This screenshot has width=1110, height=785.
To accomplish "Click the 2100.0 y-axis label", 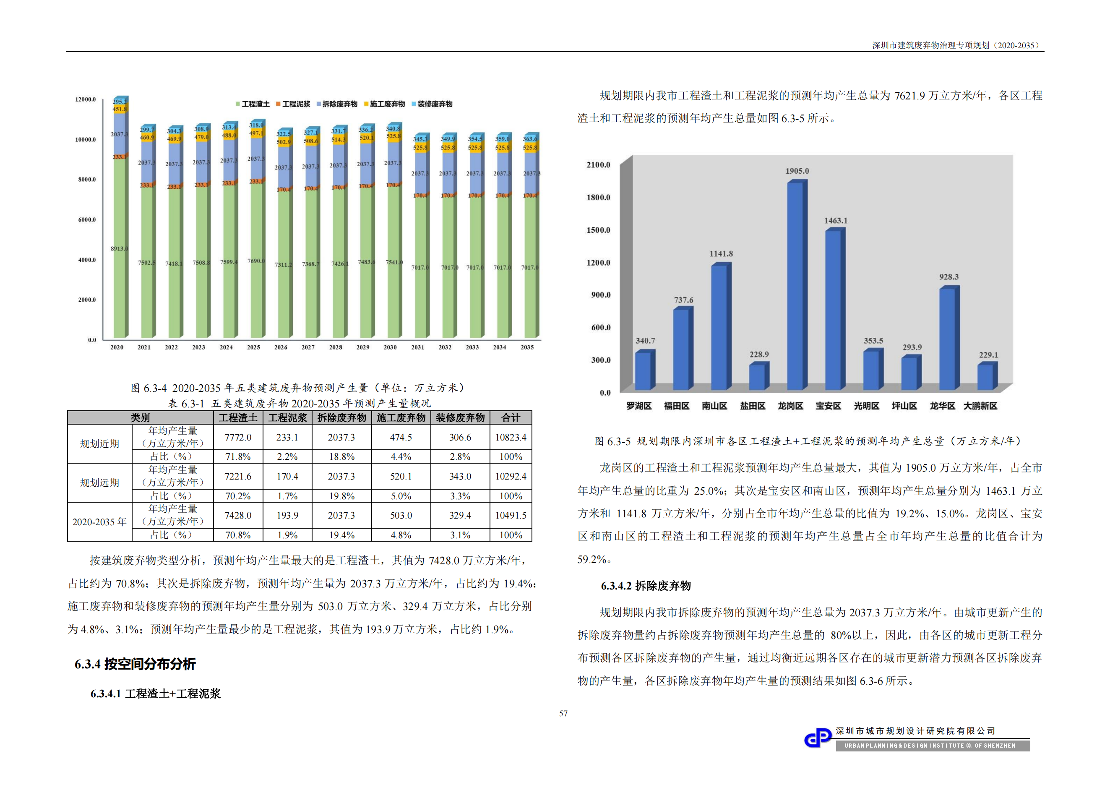I will pos(599,165).
